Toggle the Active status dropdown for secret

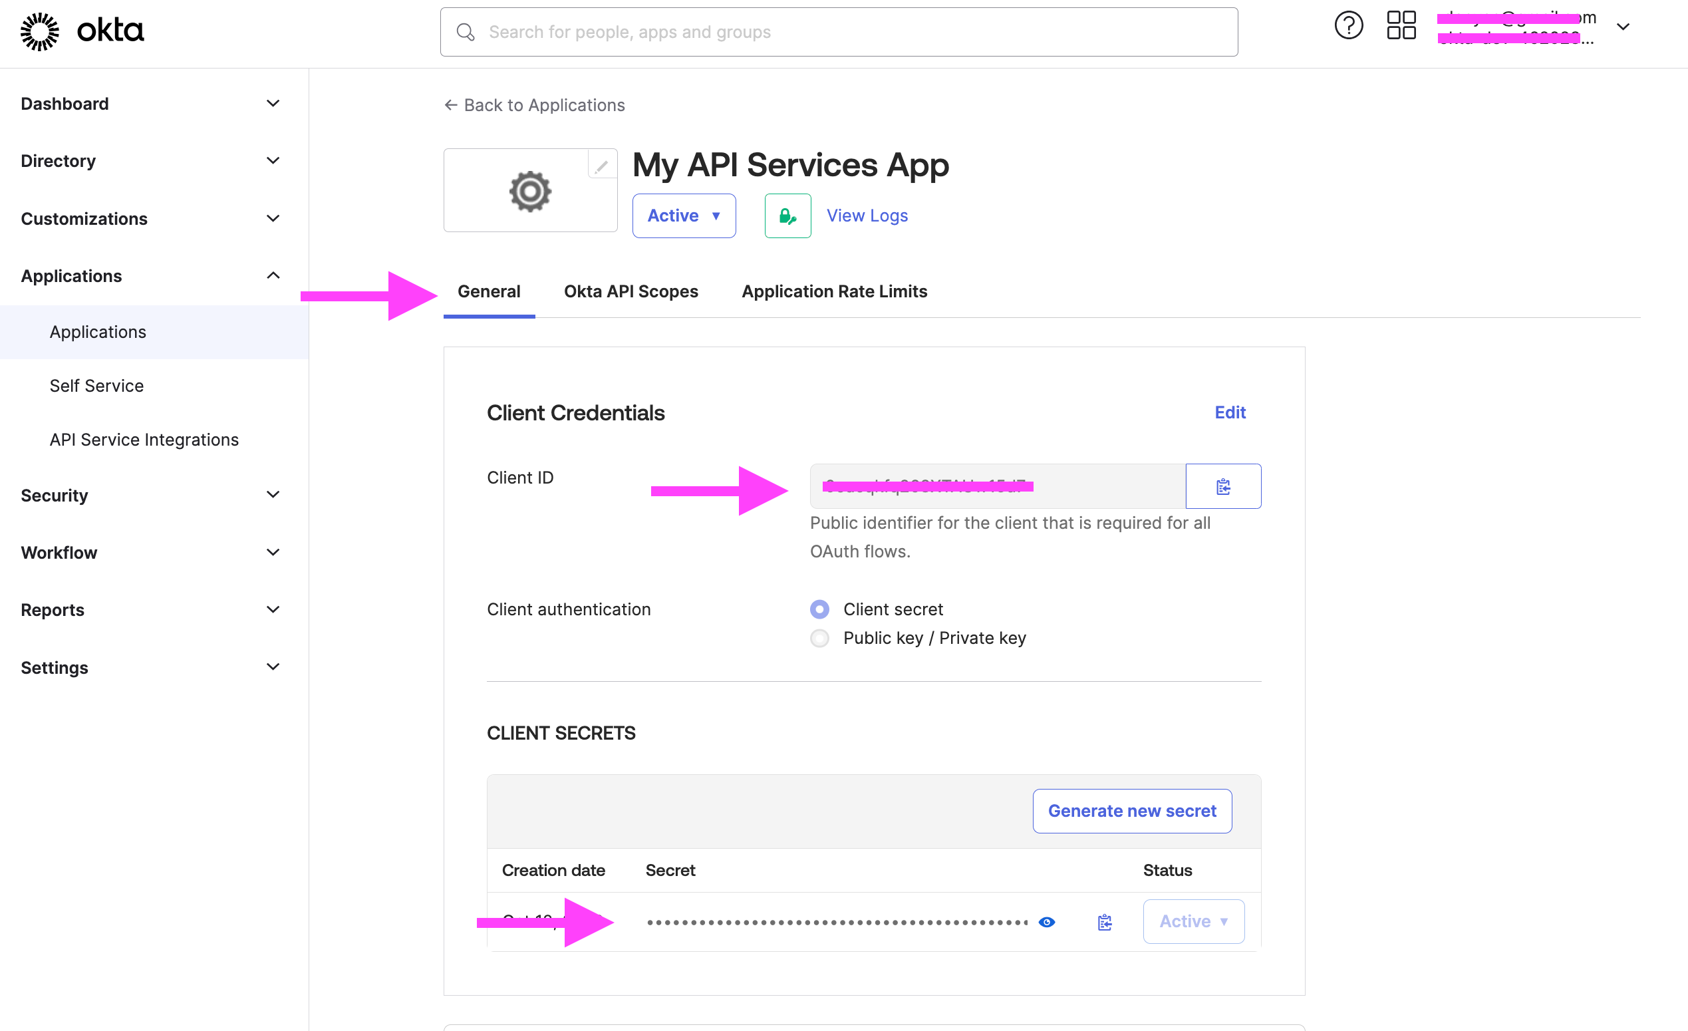point(1193,921)
